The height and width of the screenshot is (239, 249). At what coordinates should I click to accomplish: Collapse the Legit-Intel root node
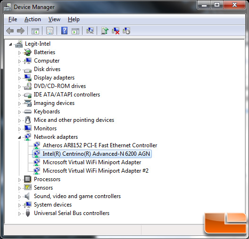(10, 44)
